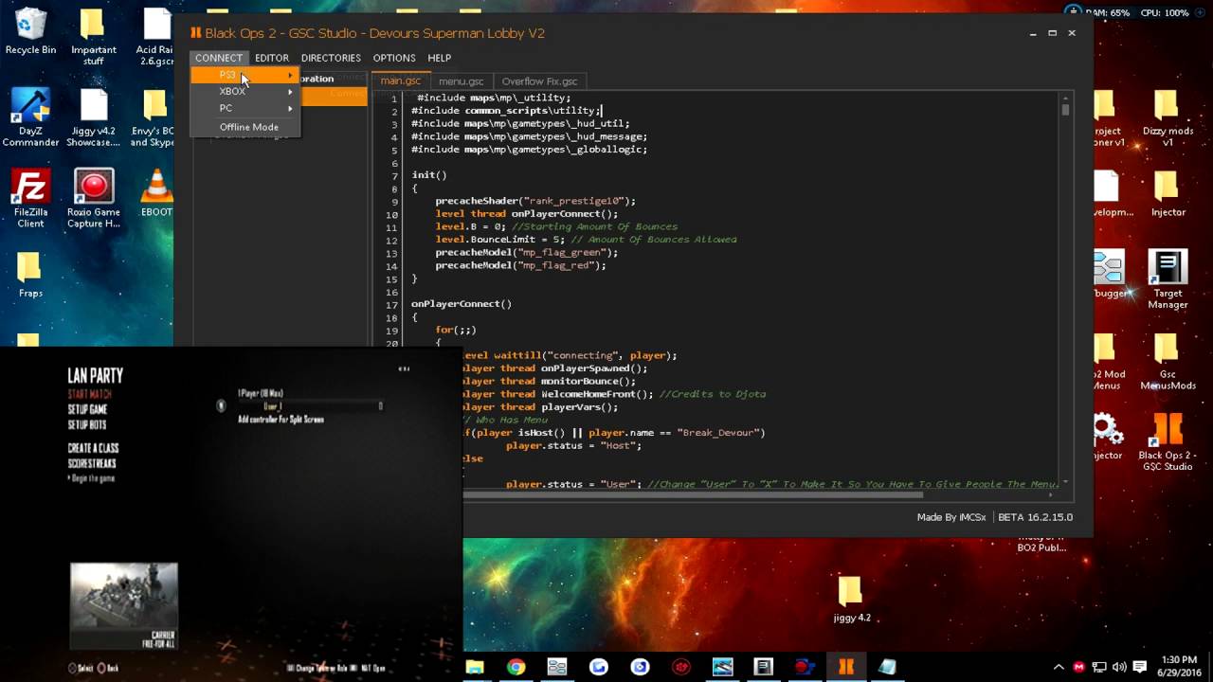Select Offline Mode in Connect menu

[x=248, y=127]
